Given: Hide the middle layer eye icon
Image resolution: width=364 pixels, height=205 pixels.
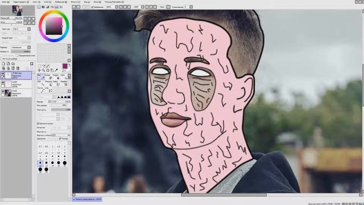Looking at the screenshot, I should [x=3, y=83].
